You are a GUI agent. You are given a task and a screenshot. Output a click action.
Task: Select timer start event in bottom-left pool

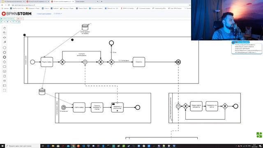[x=64, y=107]
